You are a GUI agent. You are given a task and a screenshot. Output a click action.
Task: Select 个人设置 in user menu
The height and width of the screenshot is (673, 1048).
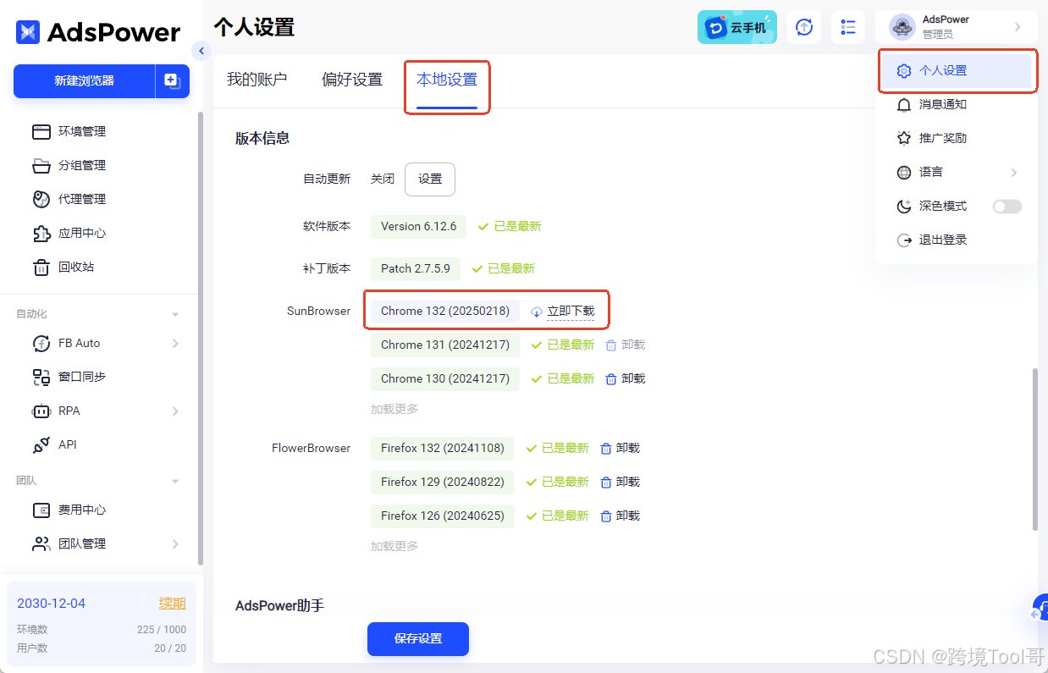(957, 71)
